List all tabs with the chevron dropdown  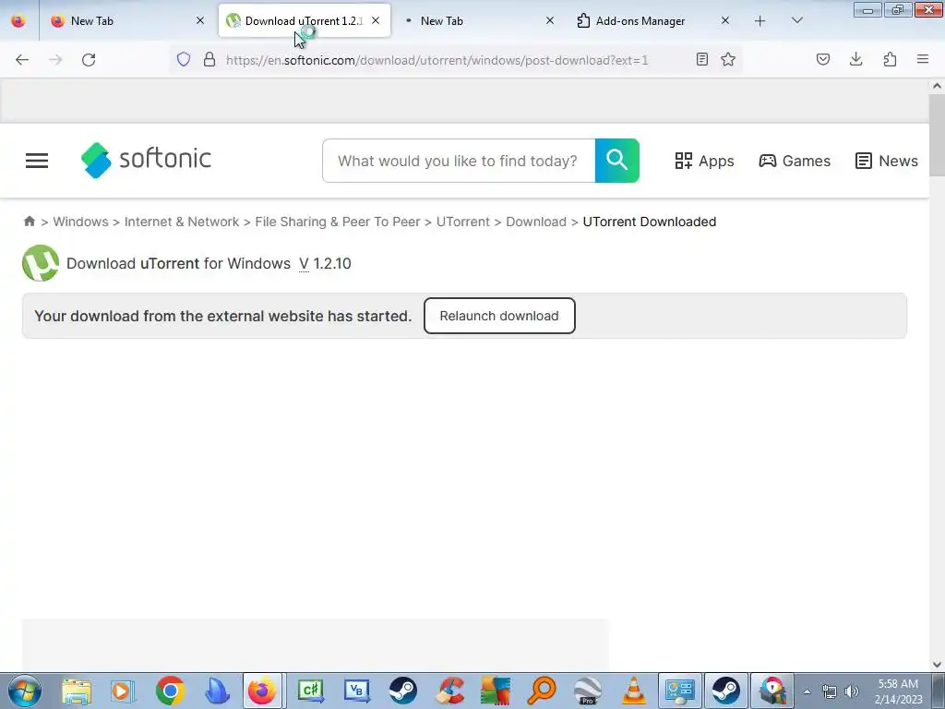click(796, 21)
